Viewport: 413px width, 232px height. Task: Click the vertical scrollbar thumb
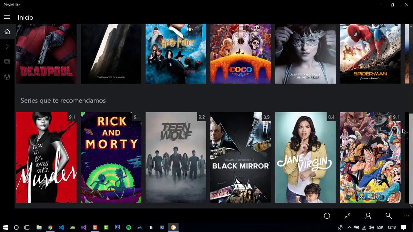click(x=411, y=158)
